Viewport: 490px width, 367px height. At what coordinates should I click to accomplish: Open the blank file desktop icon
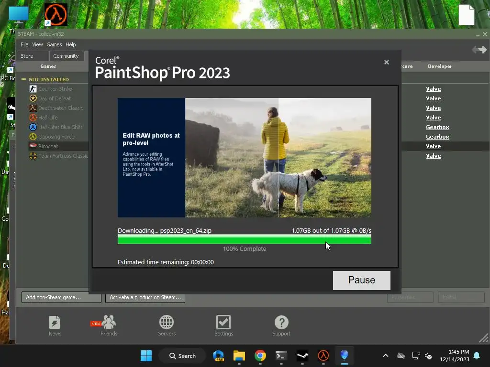pyautogui.click(x=466, y=14)
